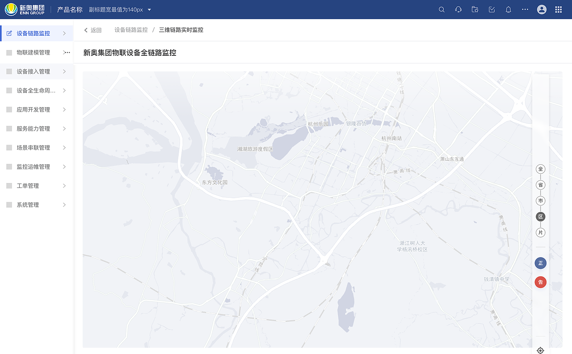Image resolution: width=572 pixels, height=354 pixels.
Task: Open 监控运维管理 sidebar menu
Action: (37, 167)
